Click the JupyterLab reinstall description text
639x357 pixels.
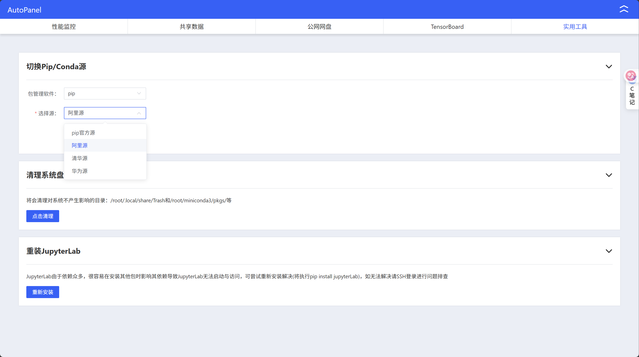pyautogui.click(x=237, y=276)
